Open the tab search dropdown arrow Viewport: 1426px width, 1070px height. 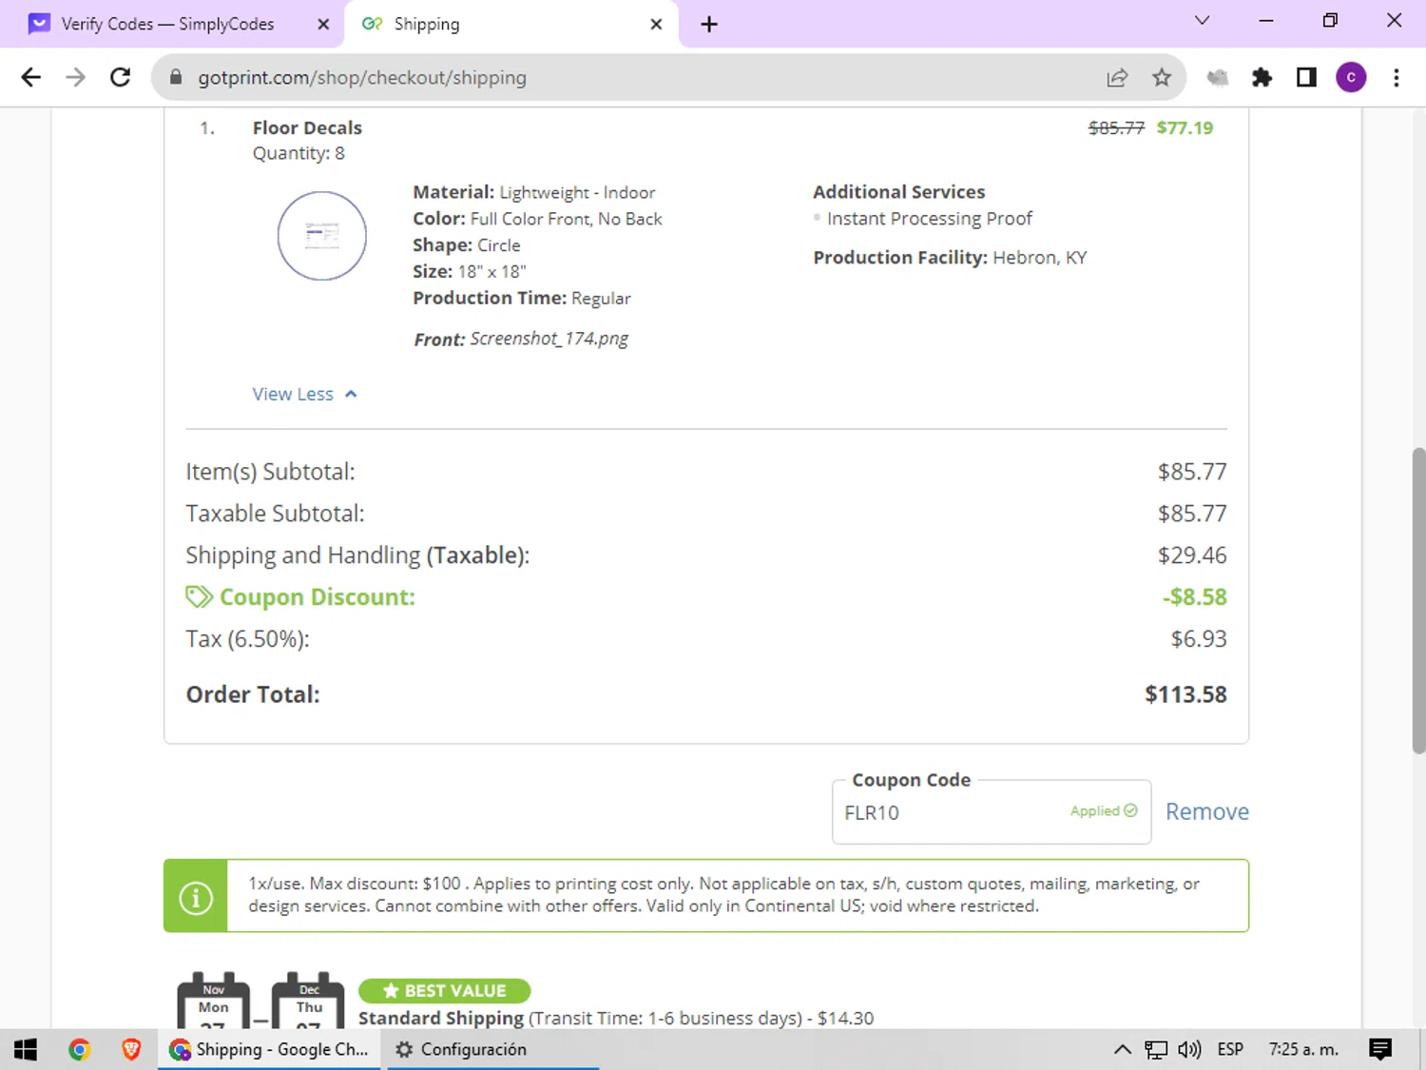(x=1202, y=20)
